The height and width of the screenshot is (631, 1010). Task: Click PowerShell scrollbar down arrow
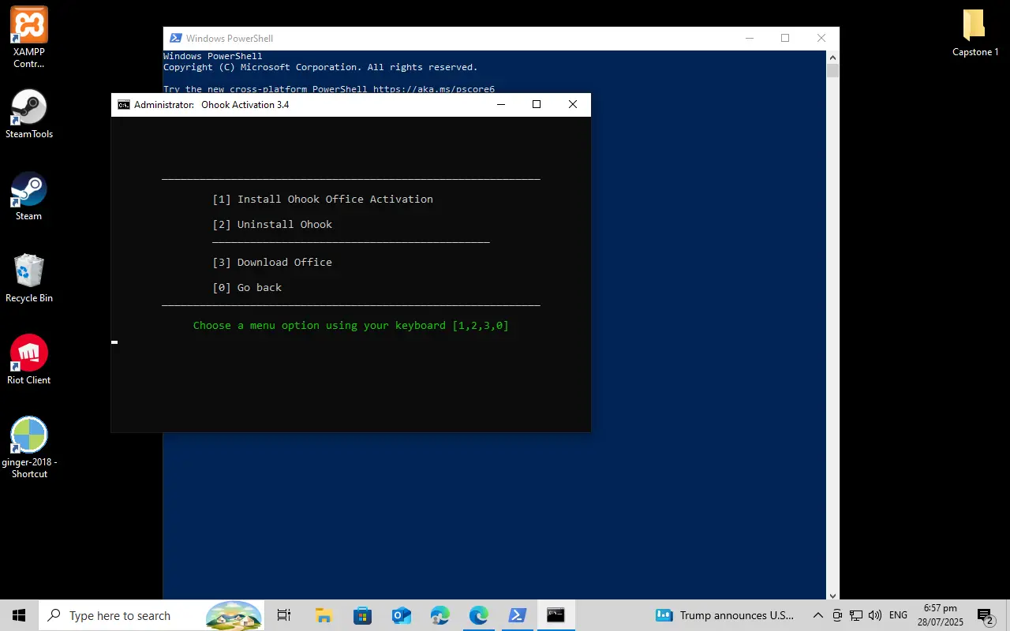[832, 596]
